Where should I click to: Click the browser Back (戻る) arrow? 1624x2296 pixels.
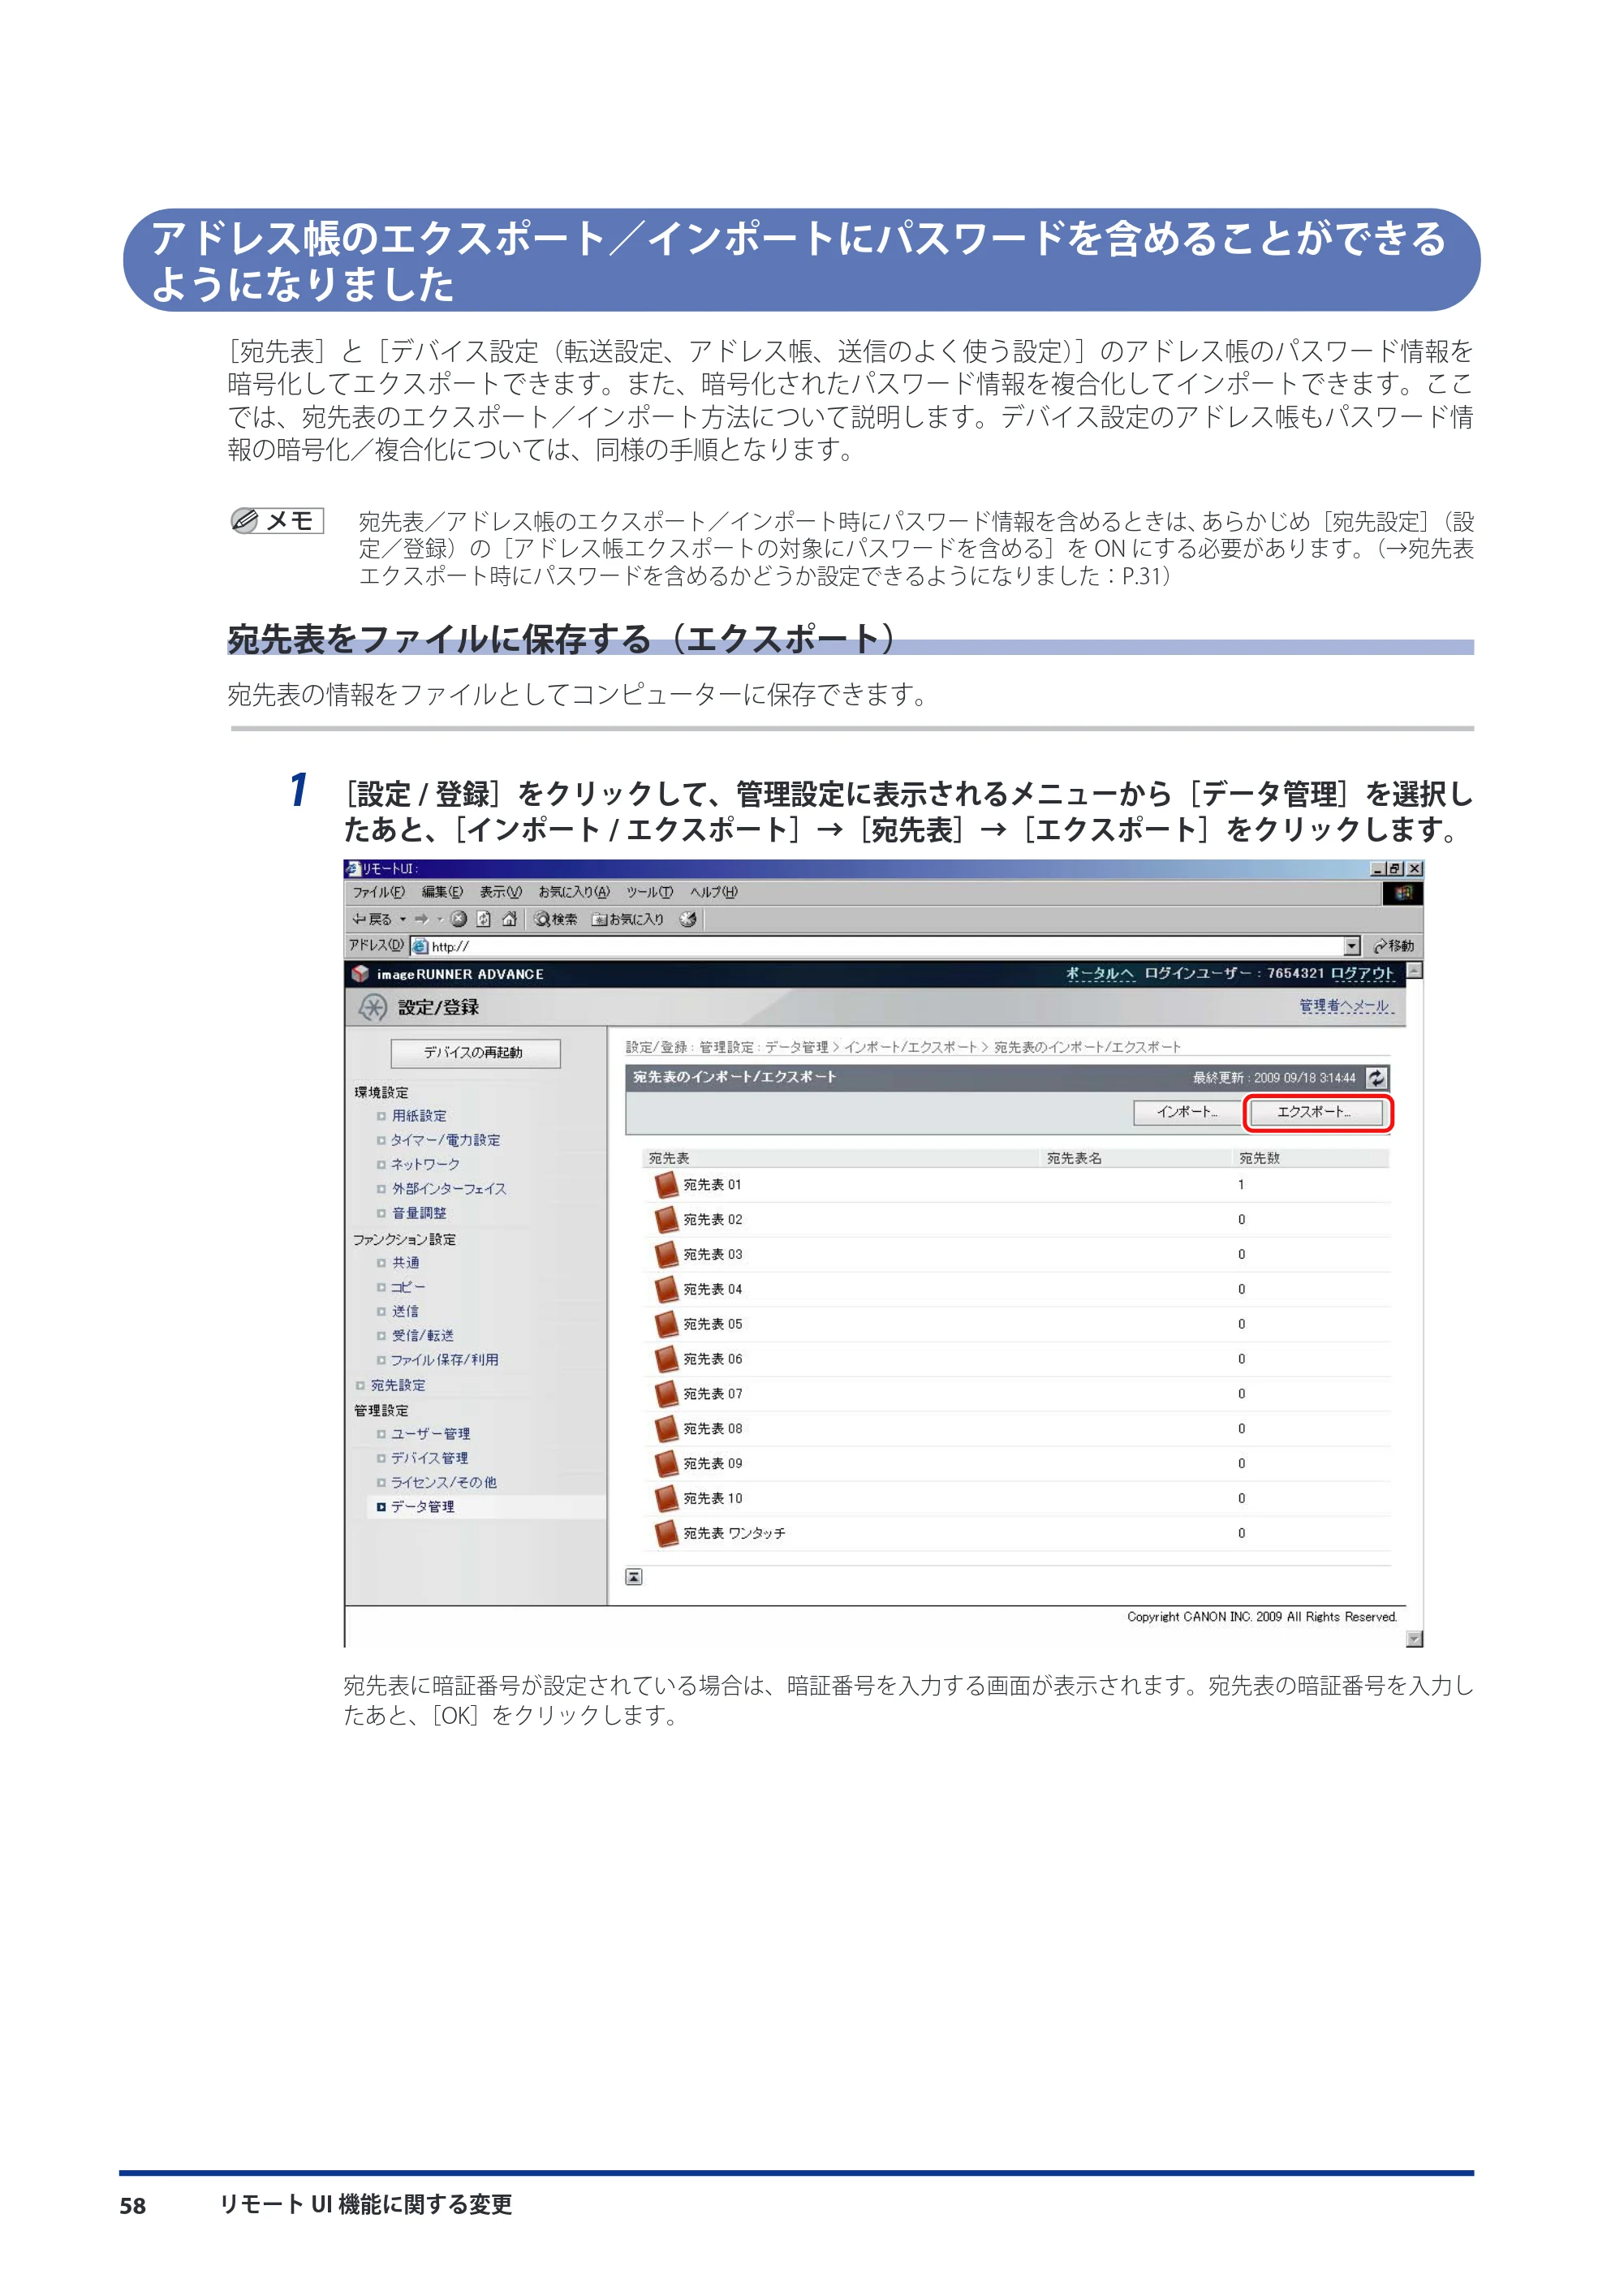371,919
